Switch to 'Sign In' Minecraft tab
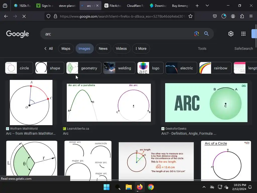 click(45, 6)
